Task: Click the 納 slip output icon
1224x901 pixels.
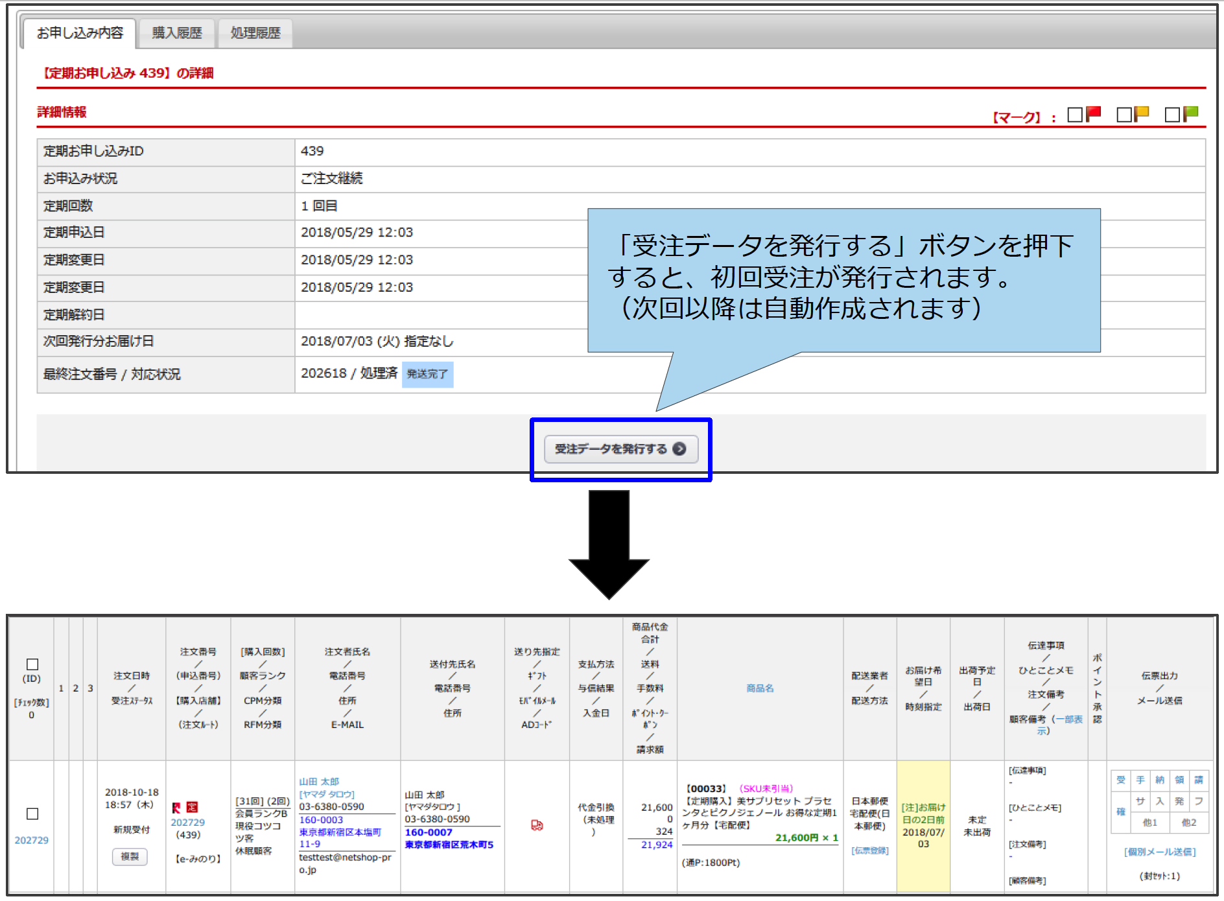Action: (1160, 780)
